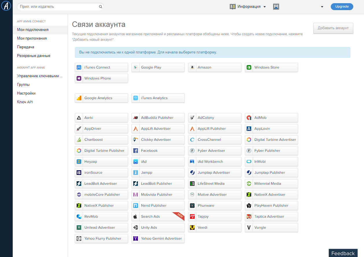
Task: Select the Yahoo Flurry Publisher button
Action: 101,238
